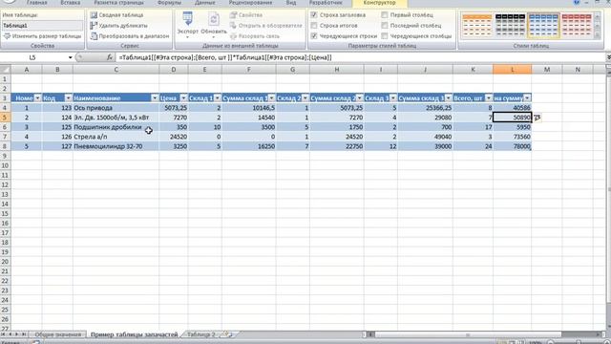Open the Всего, шт column filter dropdown
Screen dimensions: 611x344
(488, 97)
